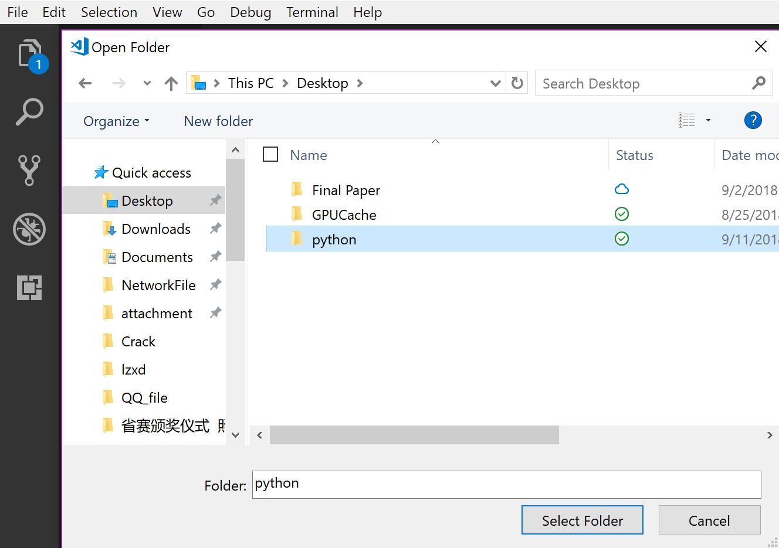Image resolution: width=779 pixels, height=548 pixels.
Task: Open the Organize dropdown menu
Action: pos(117,121)
